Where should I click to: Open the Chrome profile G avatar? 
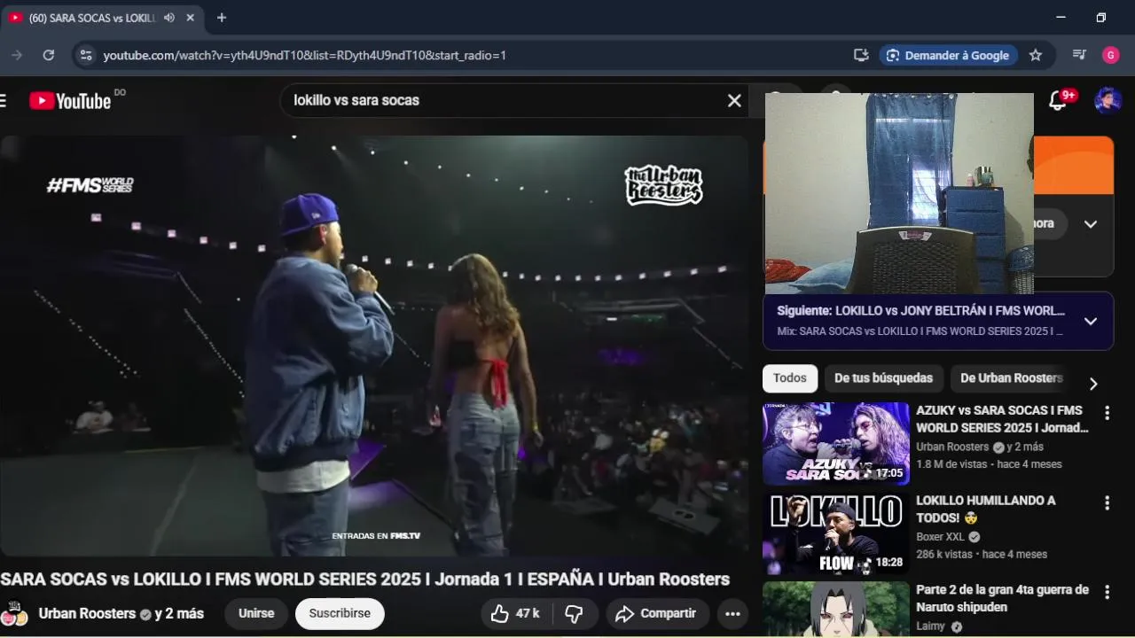[1111, 55]
